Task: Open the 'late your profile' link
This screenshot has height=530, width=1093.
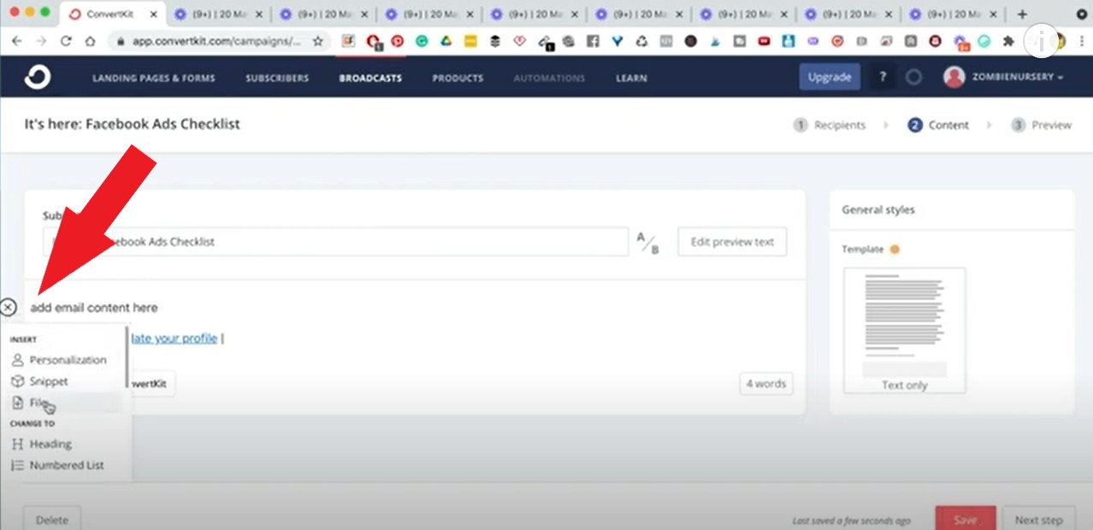Action: (174, 338)
